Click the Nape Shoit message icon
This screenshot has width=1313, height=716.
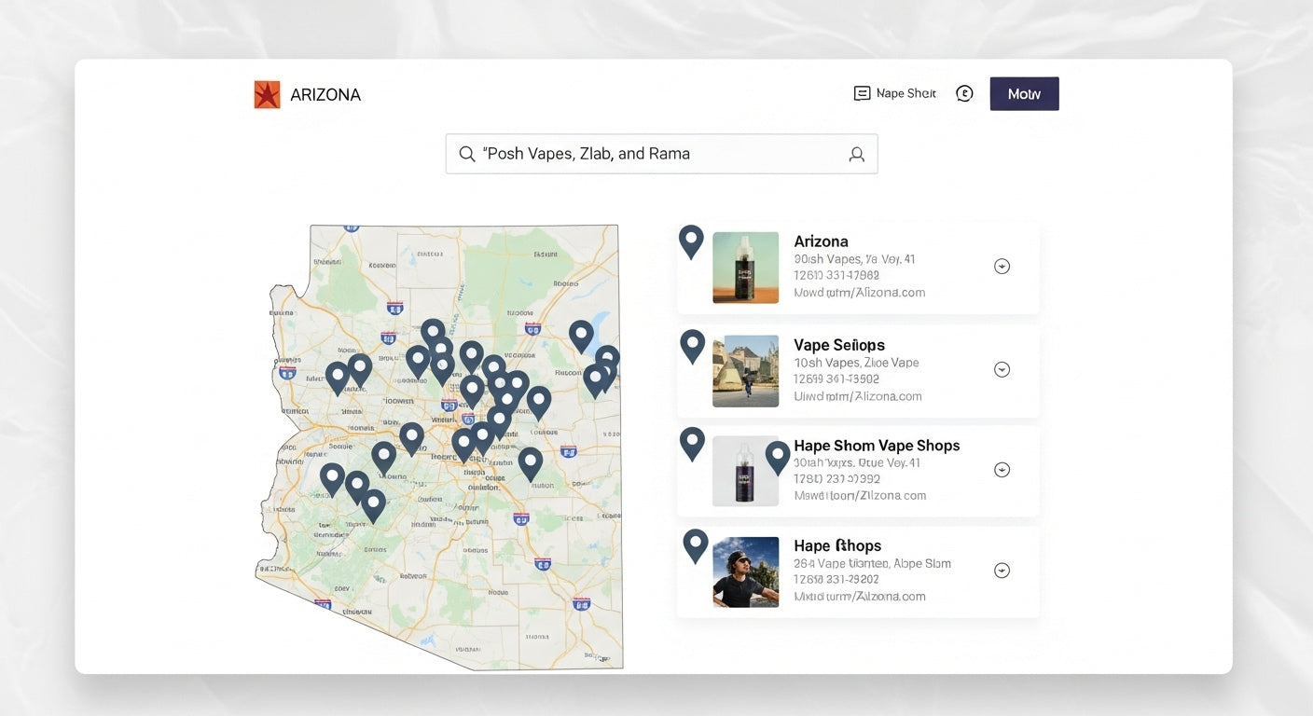tap(862, 93)
